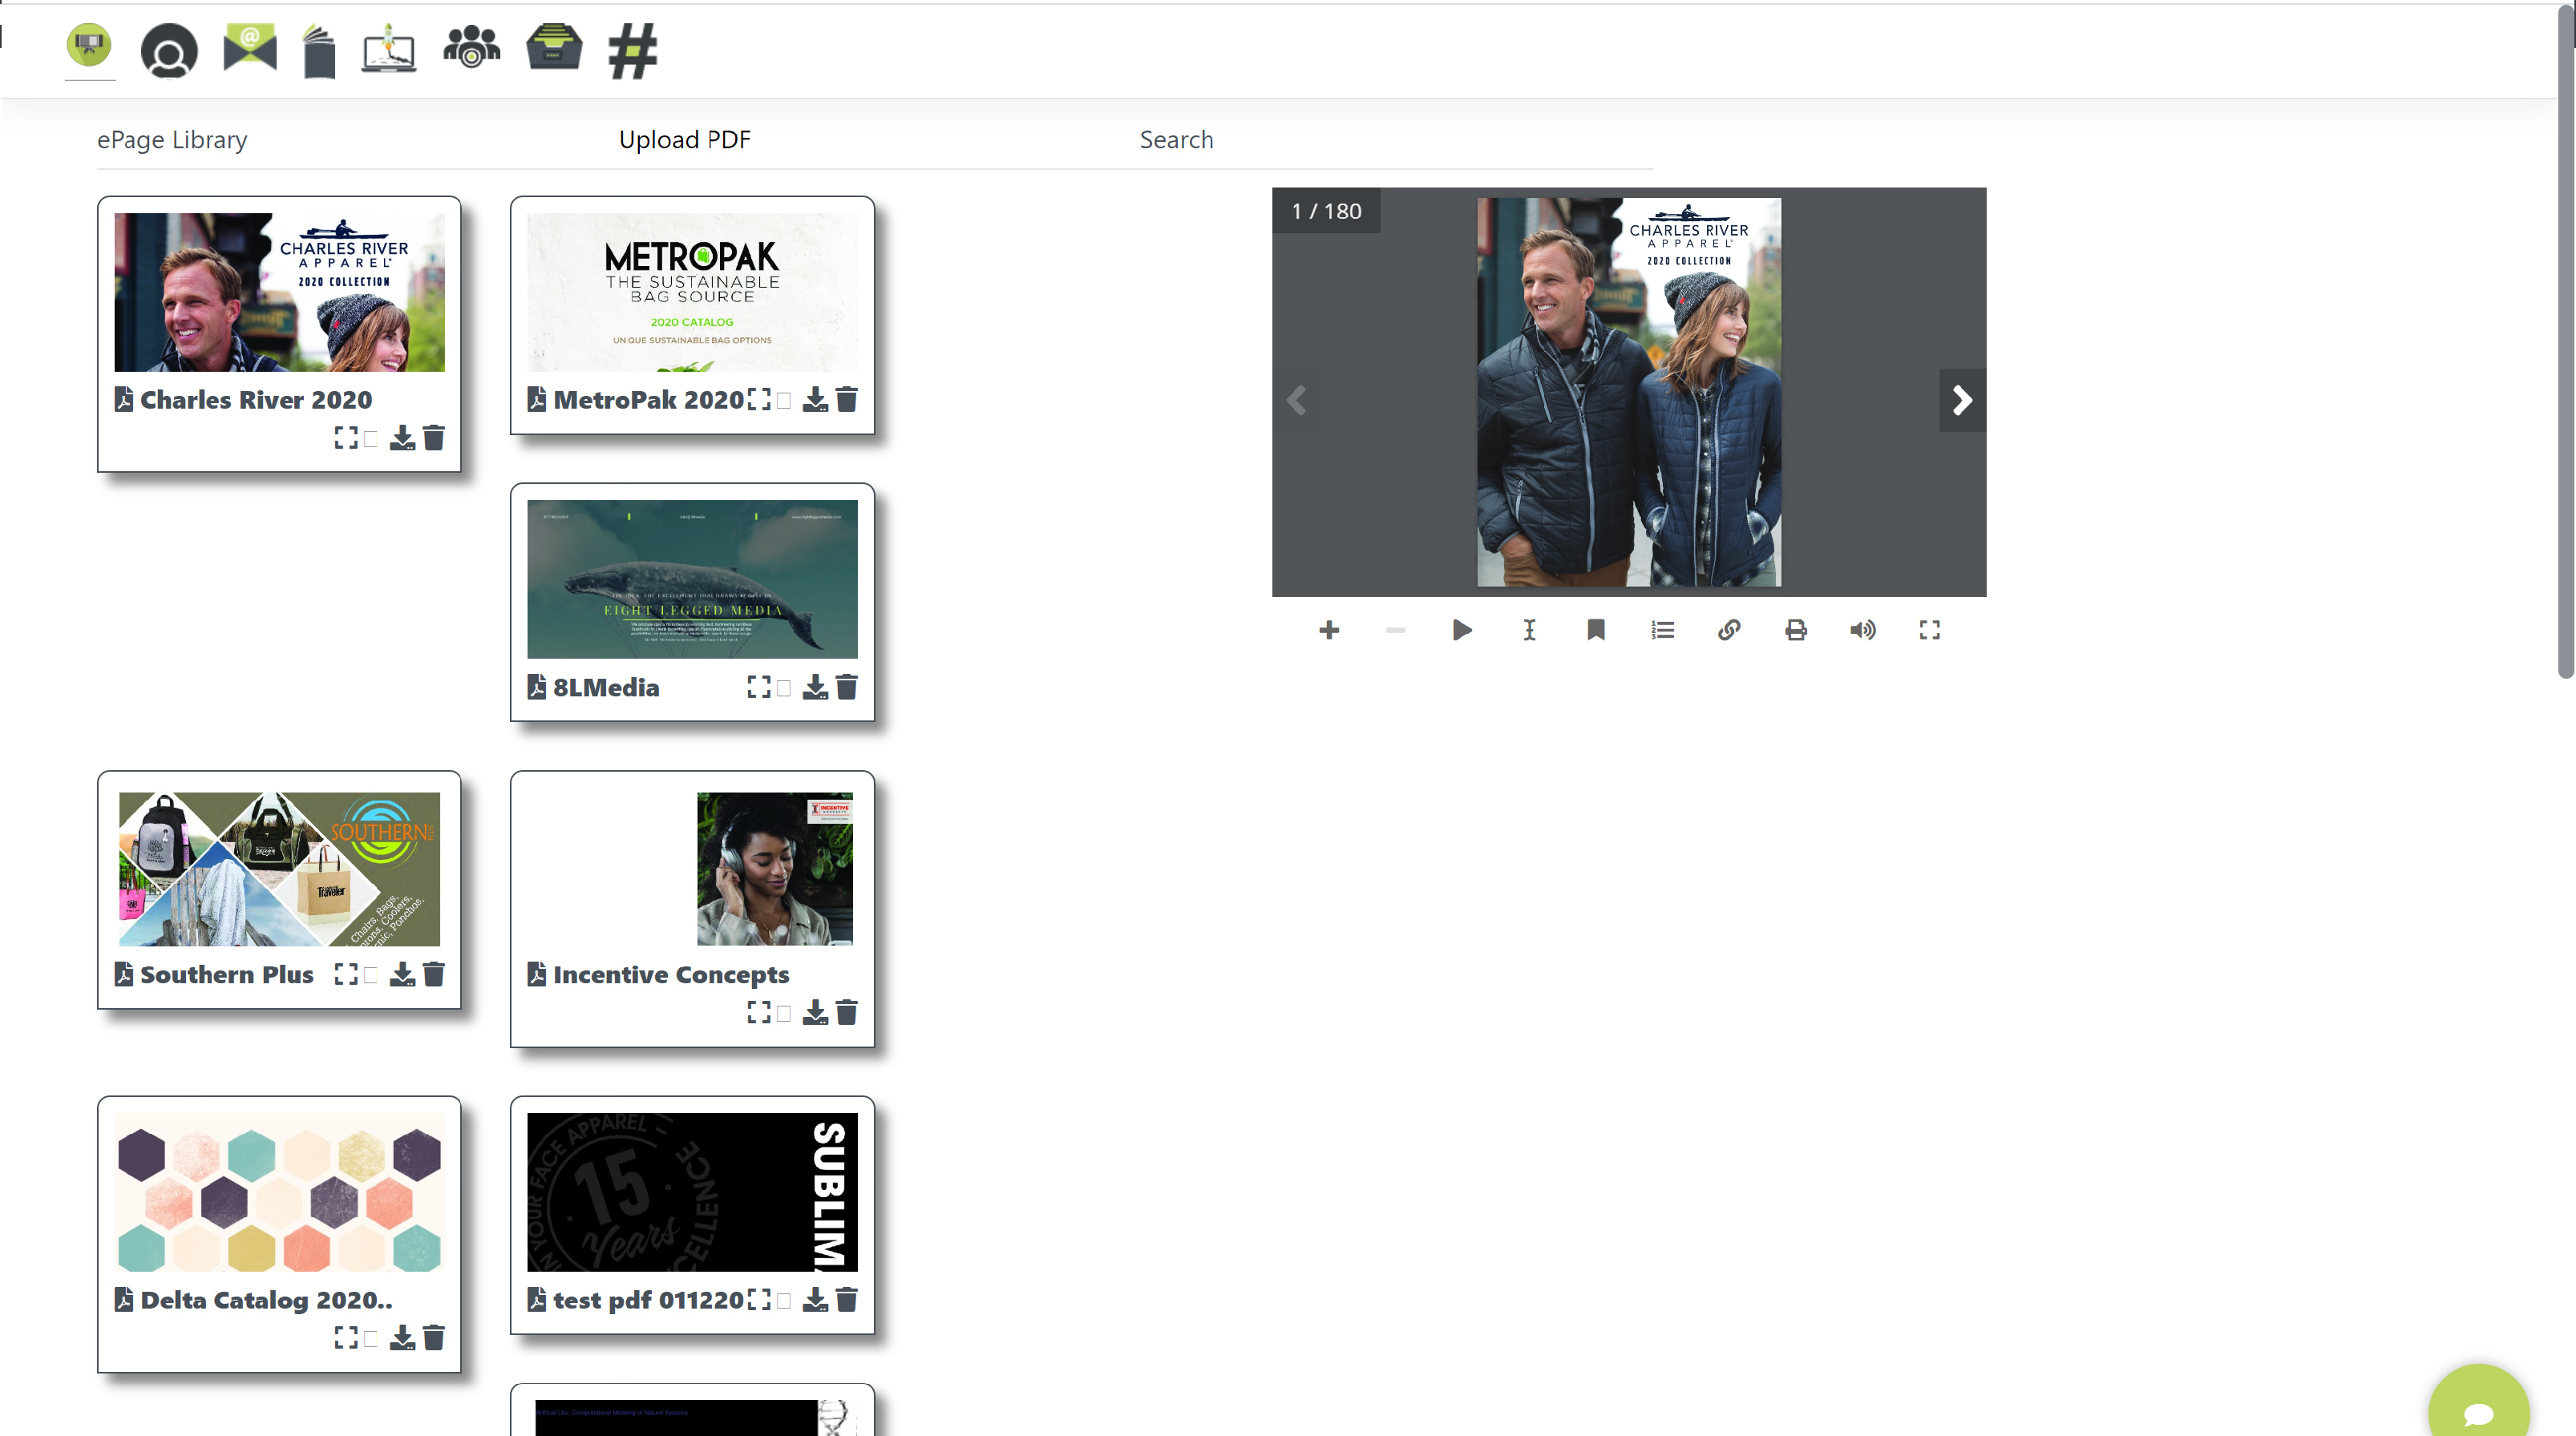This screenshot has height=1436, width=2576.
Task: Open the laptop launch icon in top bar
Action: coord(389,48)
